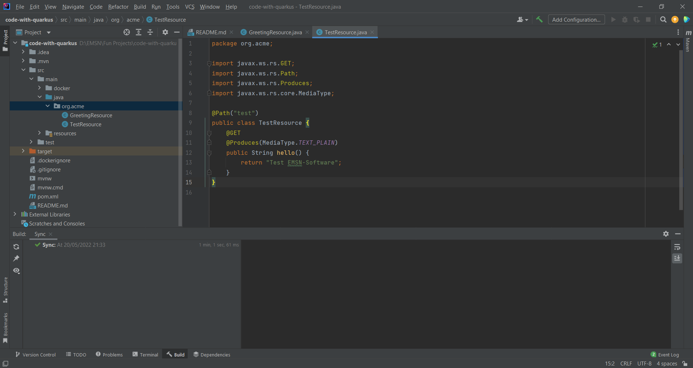Expand the resources folder
This screenshot has width=693, height=368.
pos(40,133)
